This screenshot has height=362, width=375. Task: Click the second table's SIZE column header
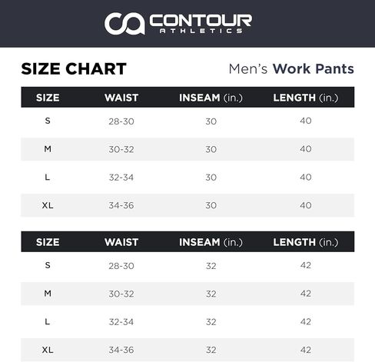48,242
